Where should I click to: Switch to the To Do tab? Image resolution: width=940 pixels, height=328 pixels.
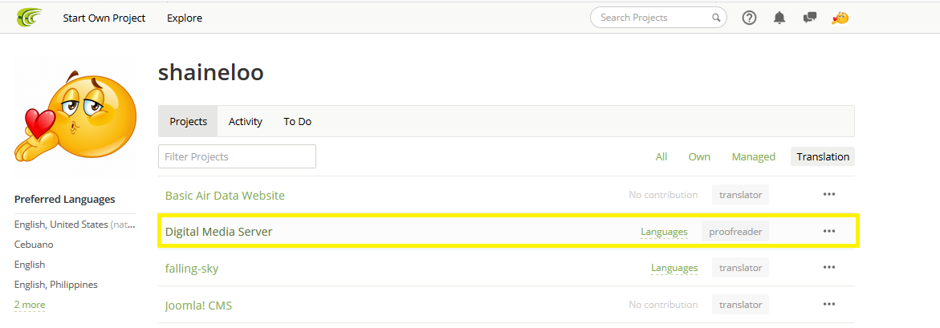297,122
